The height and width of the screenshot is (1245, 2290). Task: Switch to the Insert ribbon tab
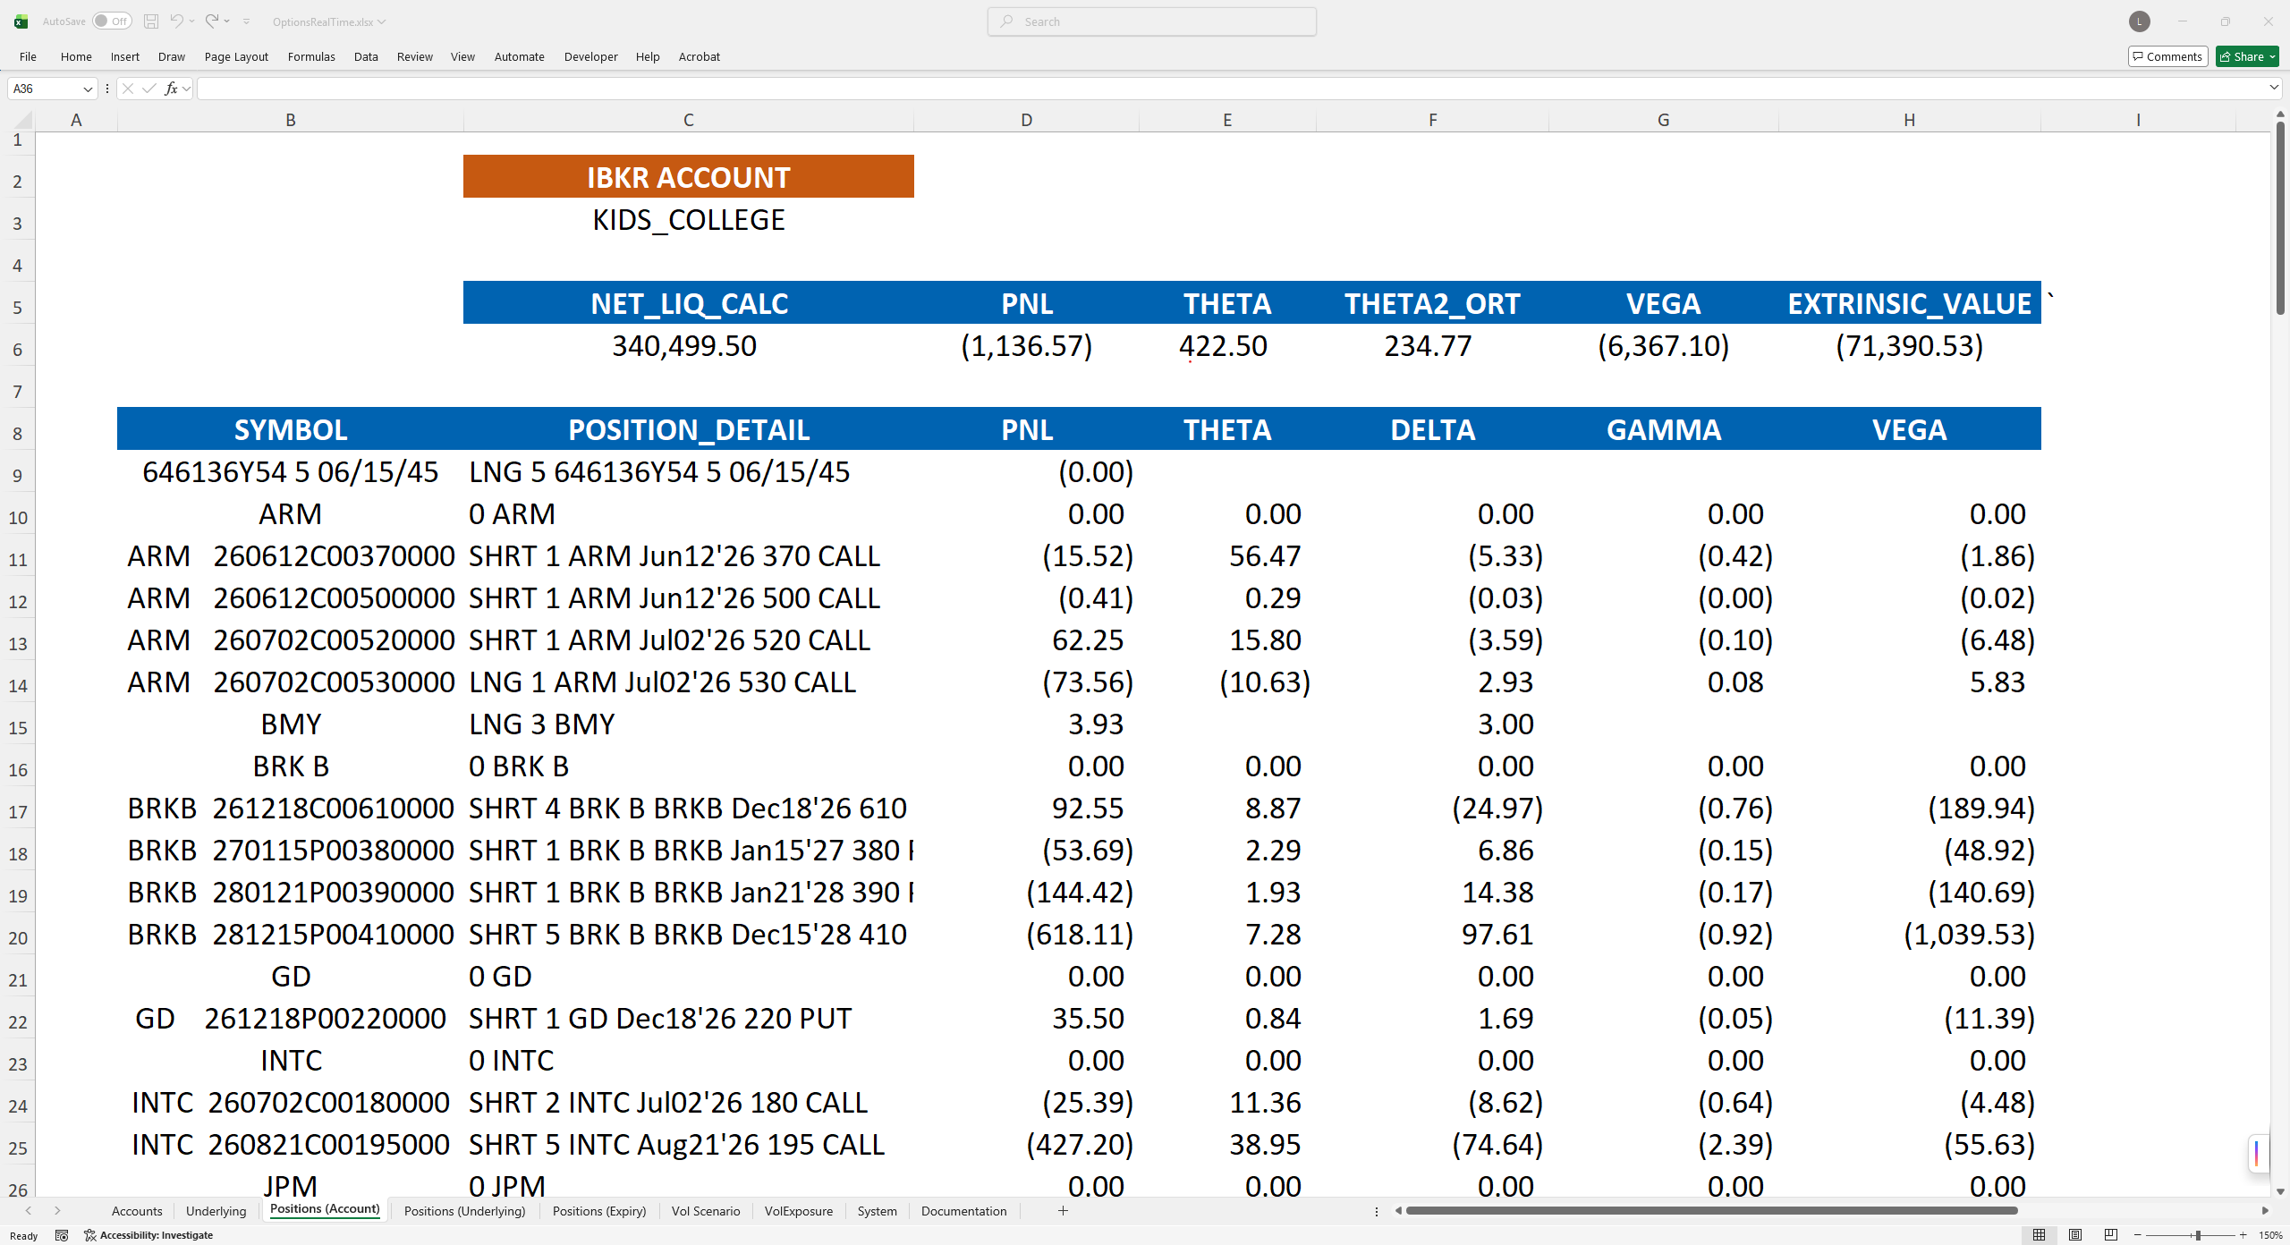124,56
